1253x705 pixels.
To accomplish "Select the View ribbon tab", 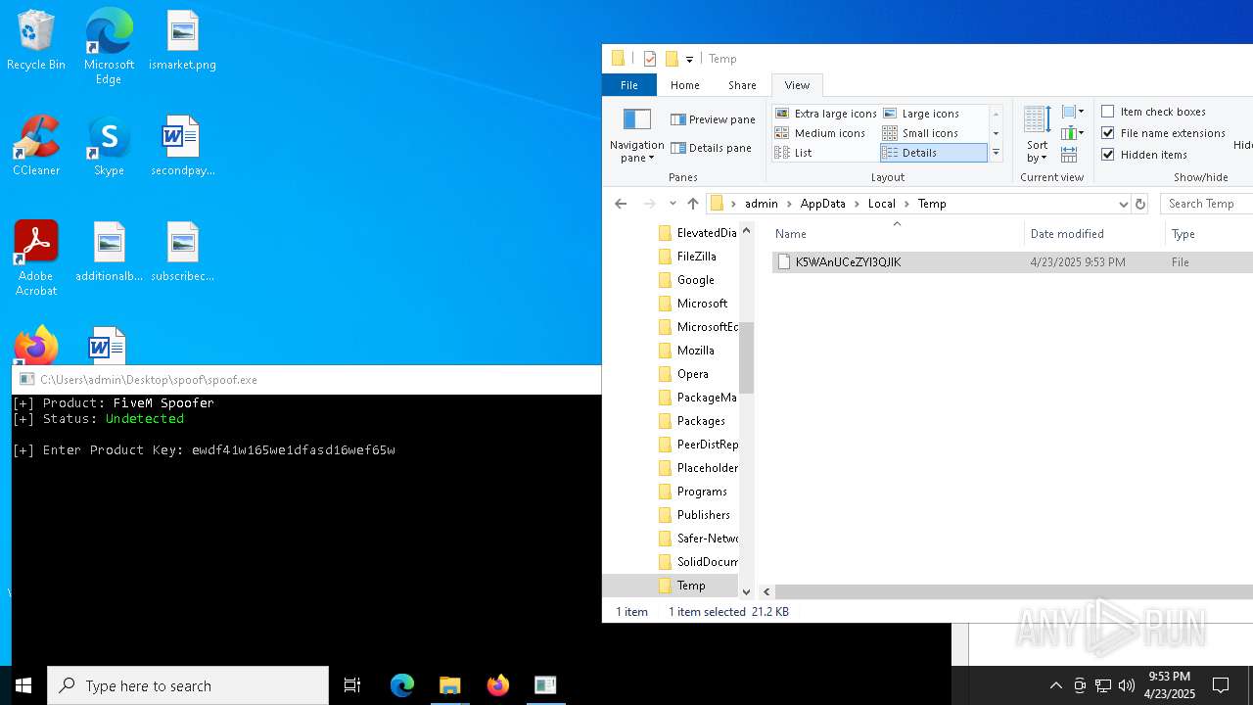I will click(797, 85).
